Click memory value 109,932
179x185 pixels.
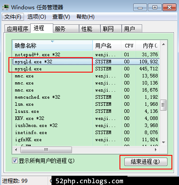coord(149,62)
